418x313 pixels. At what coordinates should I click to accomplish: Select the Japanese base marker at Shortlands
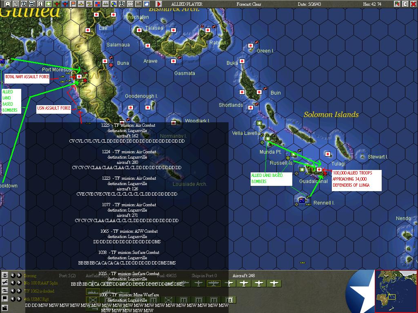pos(250,108)
